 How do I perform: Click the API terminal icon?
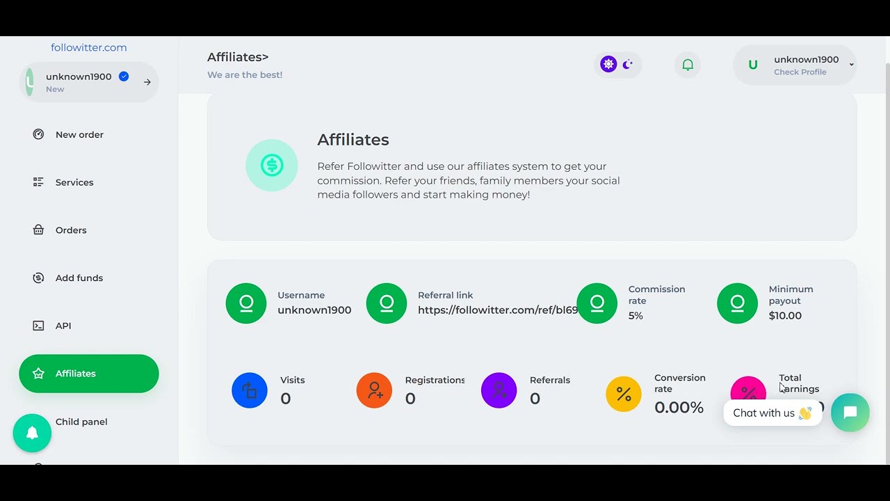point(38,326)
